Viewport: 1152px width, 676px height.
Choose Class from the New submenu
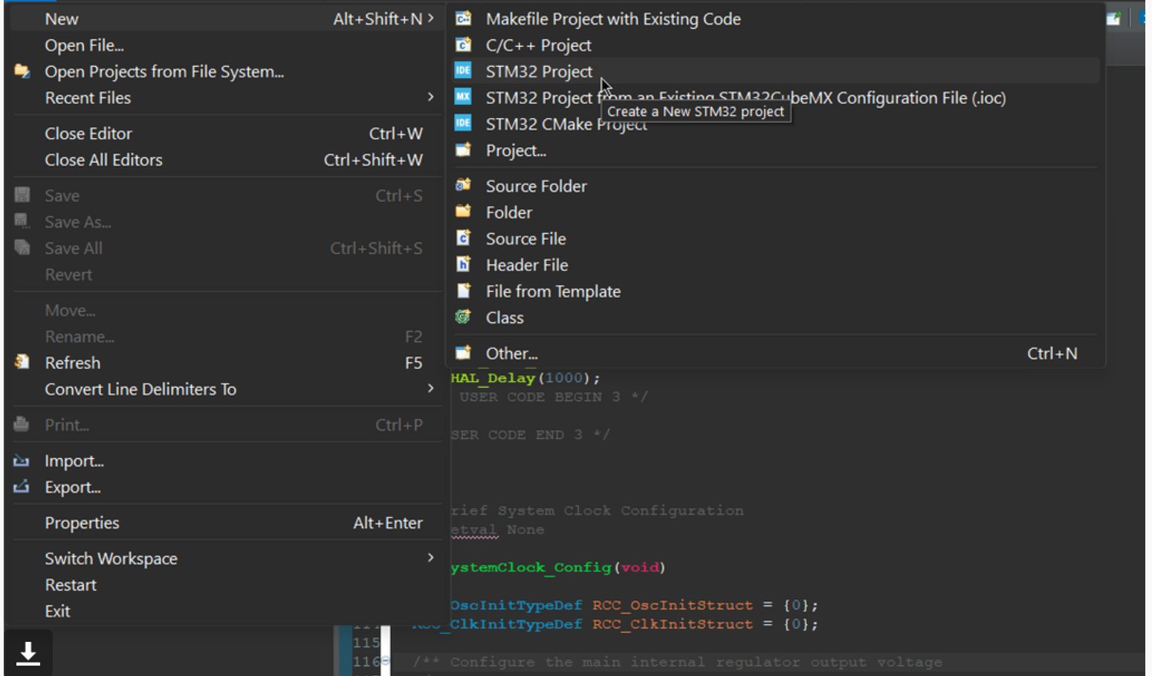pos(775,318)
